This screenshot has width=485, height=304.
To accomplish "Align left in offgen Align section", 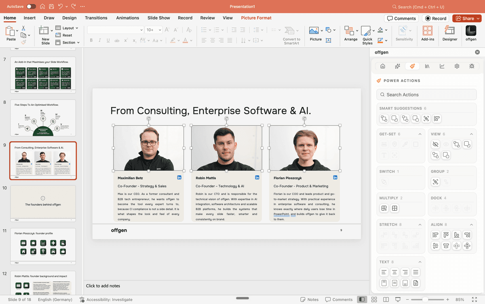I will tap(435, 235).
